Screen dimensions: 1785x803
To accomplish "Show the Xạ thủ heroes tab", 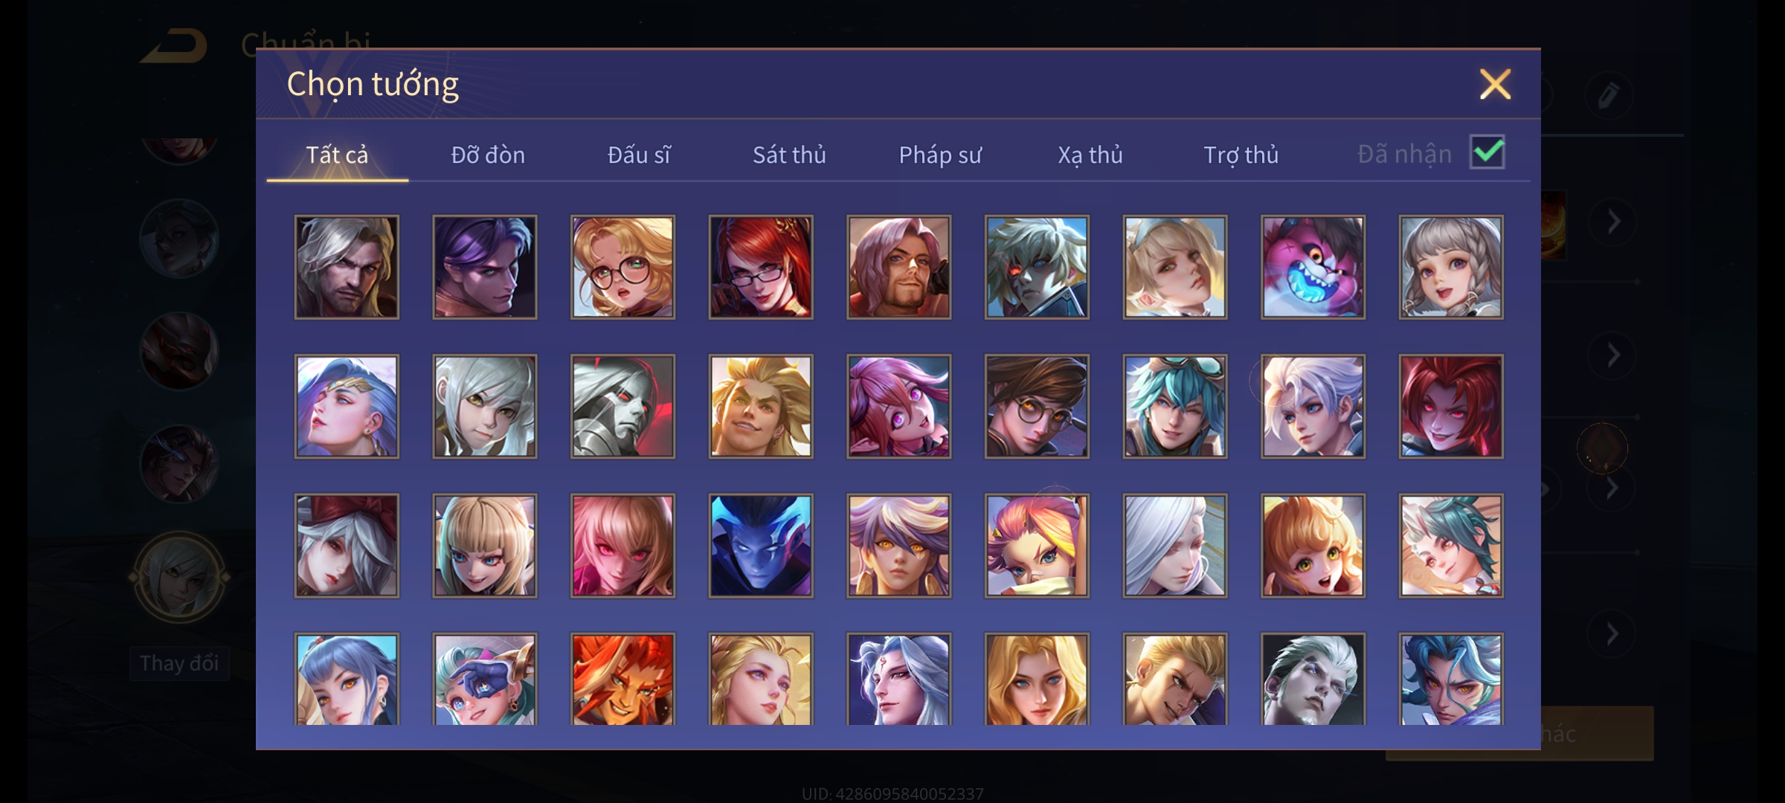I will tap(1090, 155).
